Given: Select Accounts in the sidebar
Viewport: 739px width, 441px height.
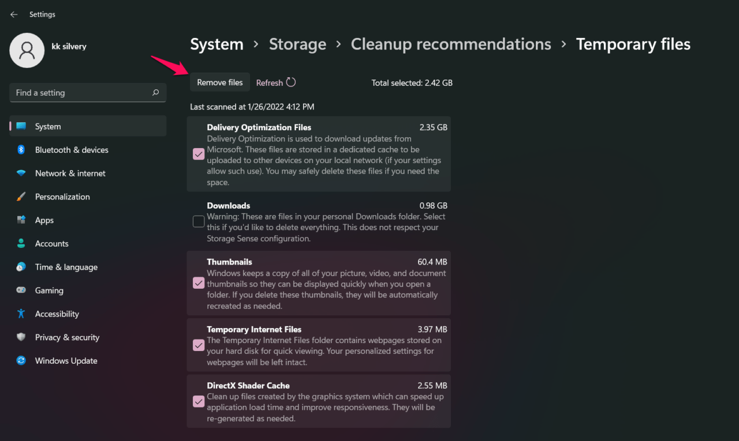Looking at the screenshot, I should click(51, 244).
